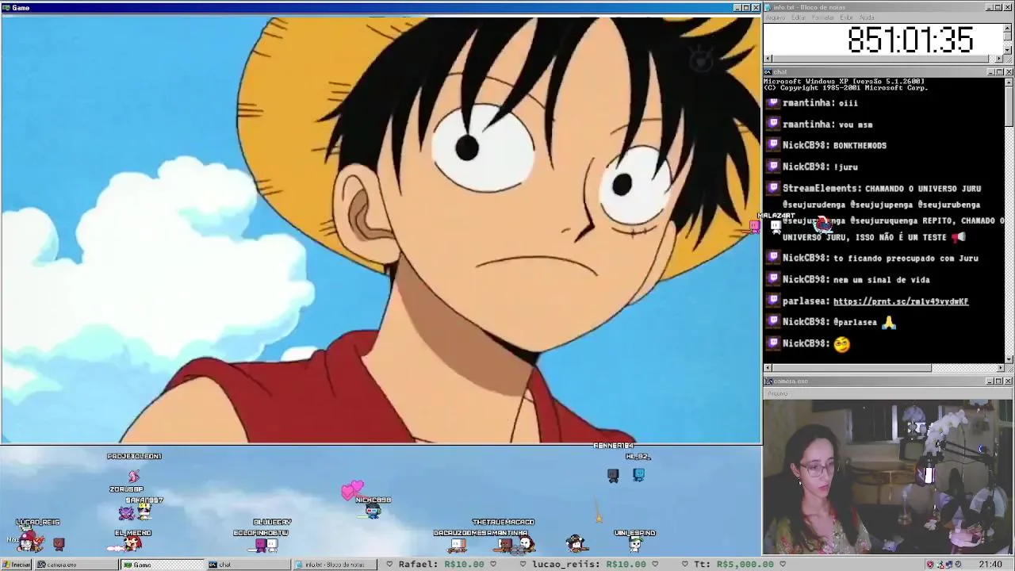Open the prnt.sc link posted by parlasea

click(x=901, y=301)
